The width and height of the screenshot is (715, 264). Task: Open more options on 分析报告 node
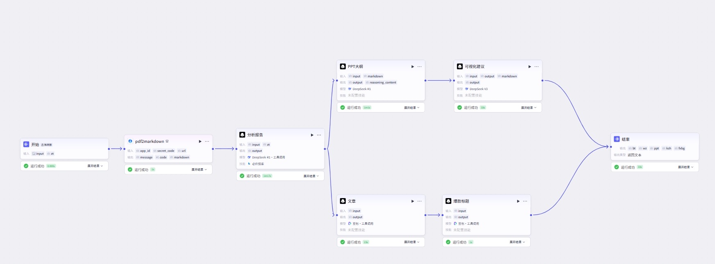[x=319, y=135]
